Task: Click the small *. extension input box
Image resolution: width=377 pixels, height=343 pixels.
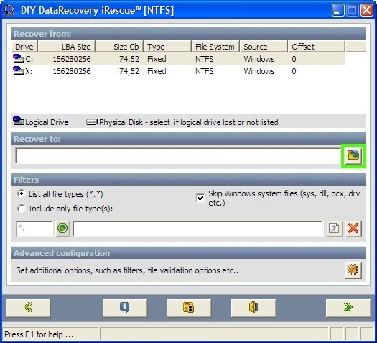Action: 34,229
